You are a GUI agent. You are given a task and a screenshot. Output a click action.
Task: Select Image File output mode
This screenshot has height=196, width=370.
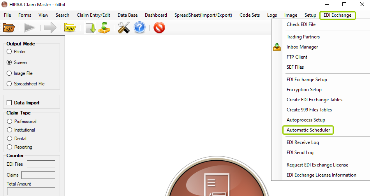9,73
